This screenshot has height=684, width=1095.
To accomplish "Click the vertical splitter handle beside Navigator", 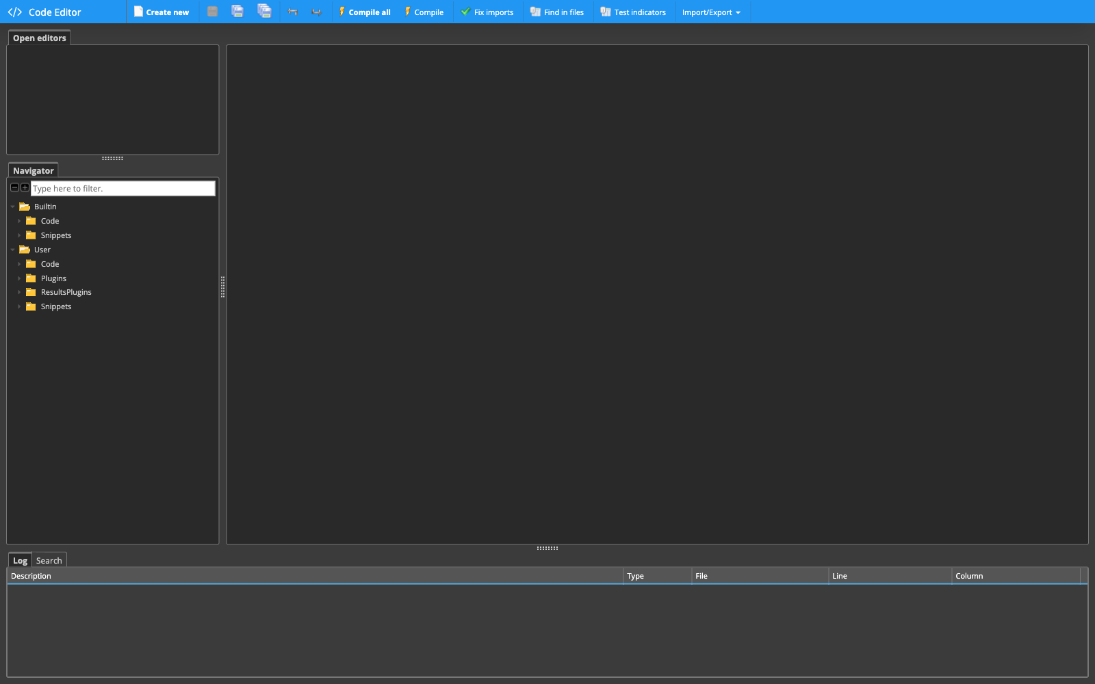I will [x=222, y=287].
